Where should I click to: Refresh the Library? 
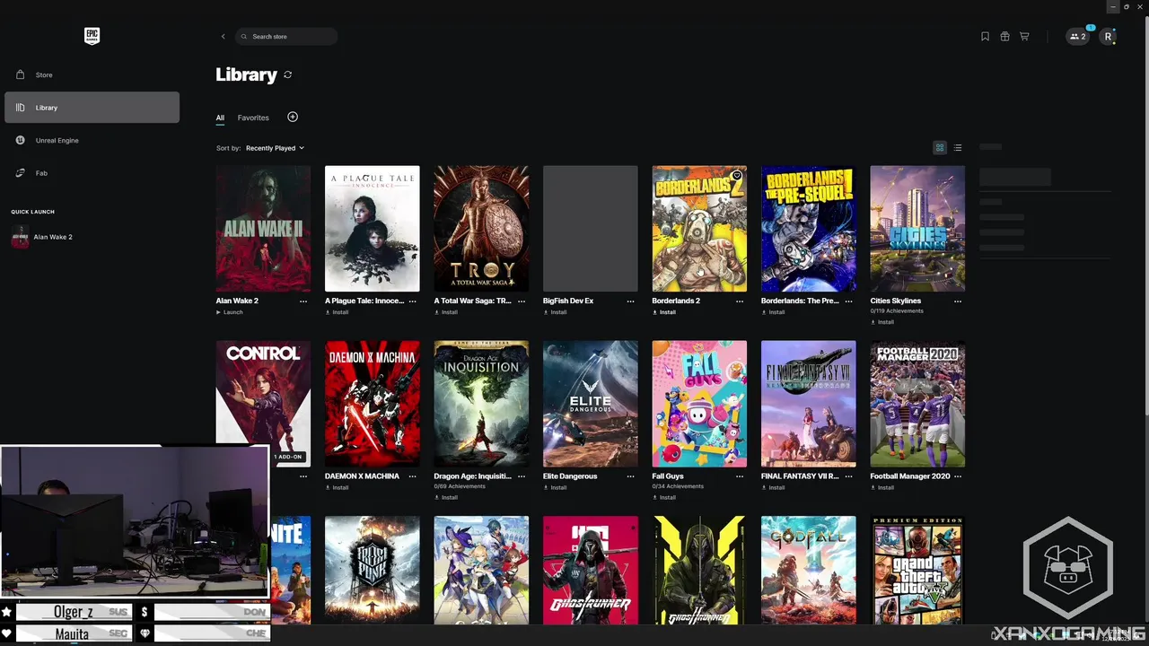287,74
